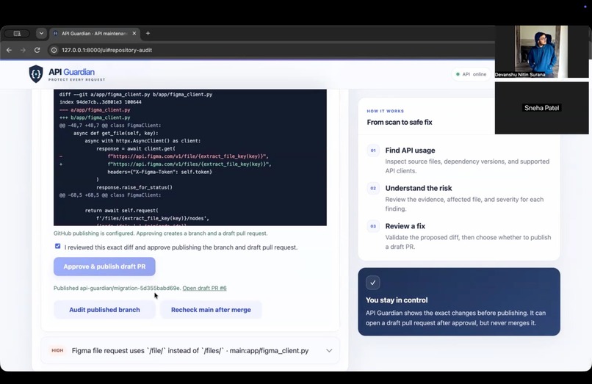The width and height of the screenshot is (592, 384).
Task: Click Approve & publish draft PR button
Action: [x=104, y=267]
